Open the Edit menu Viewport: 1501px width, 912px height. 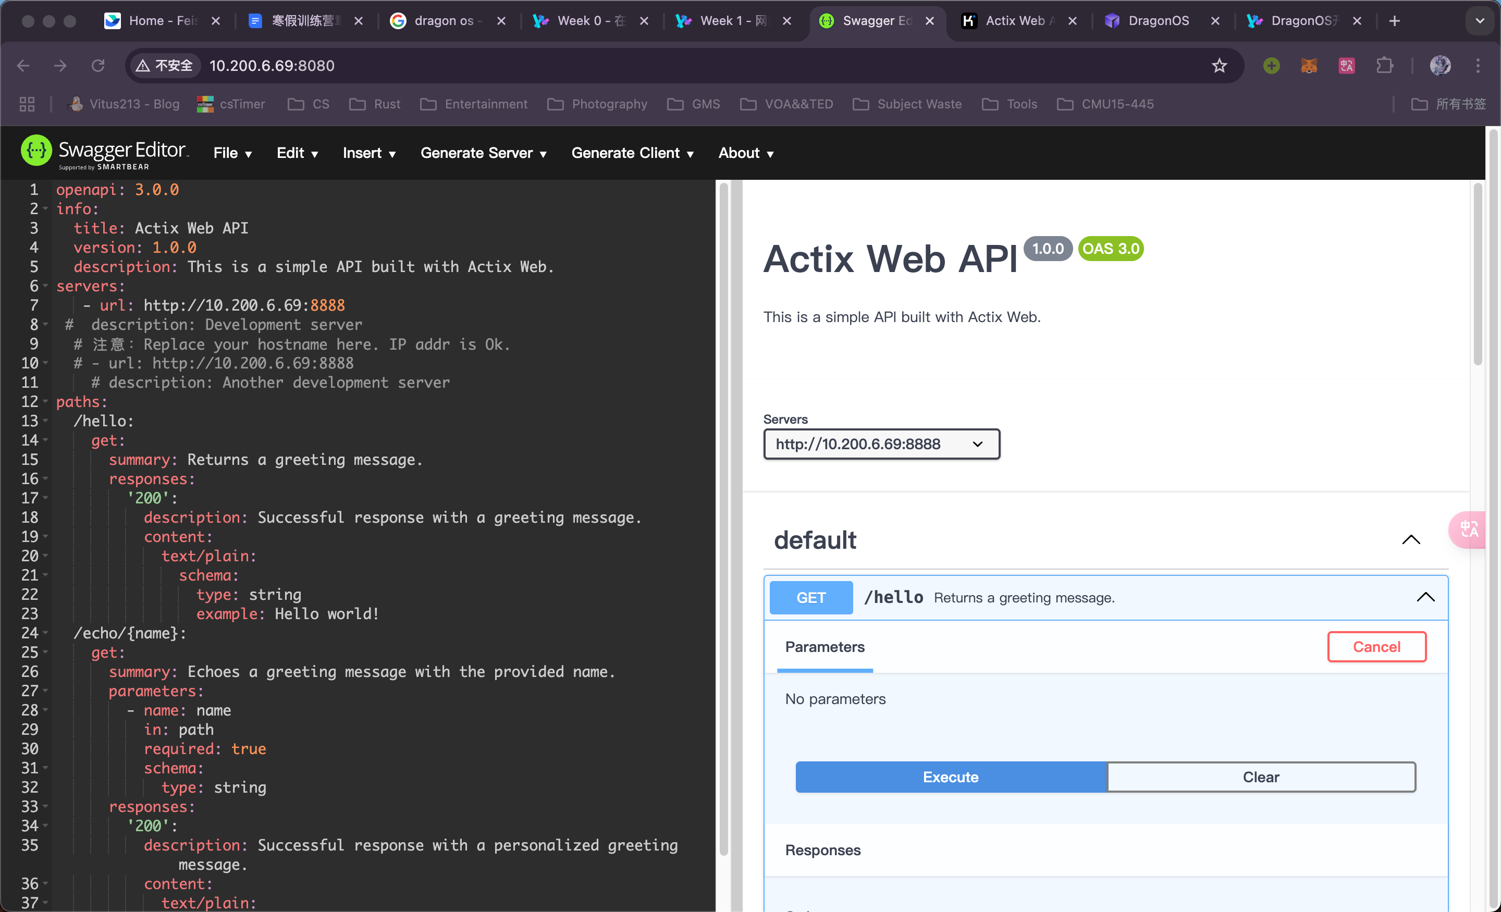coord(297,153)
